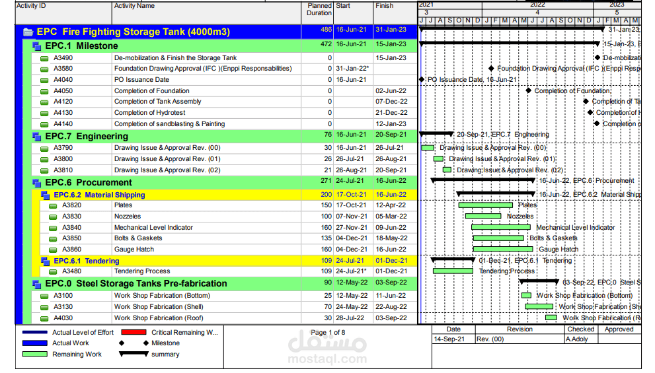
Task: Select the 'Work Shop Fabrication (Shell)' activity name
Action: pos(159,307)
